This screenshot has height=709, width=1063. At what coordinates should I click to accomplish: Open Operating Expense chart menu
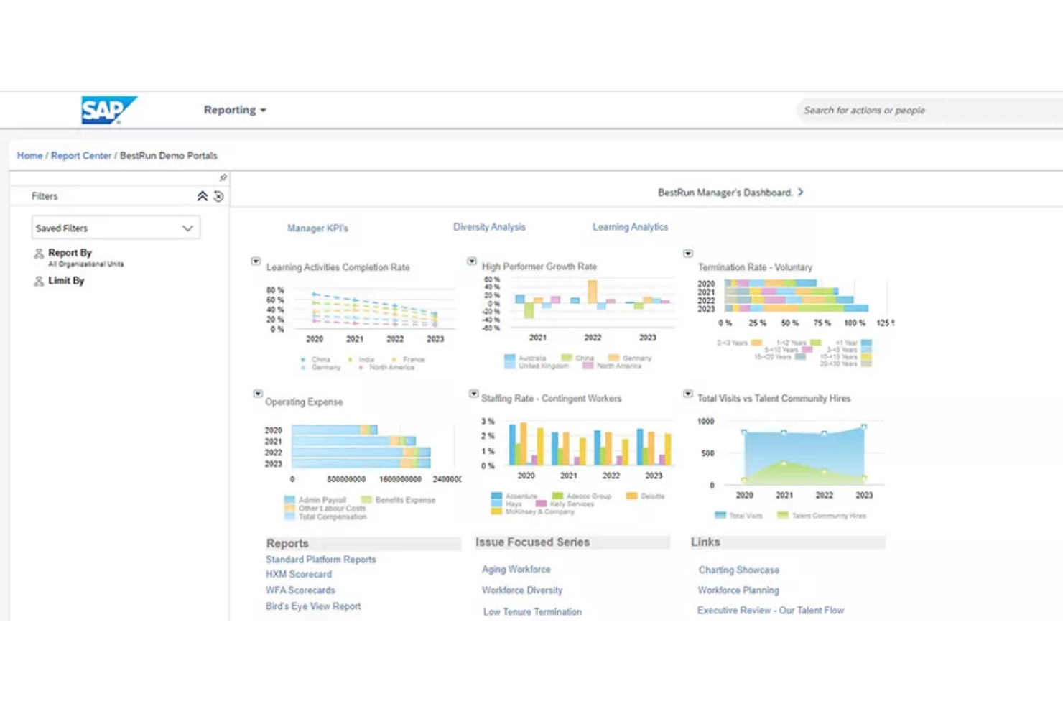258,394
